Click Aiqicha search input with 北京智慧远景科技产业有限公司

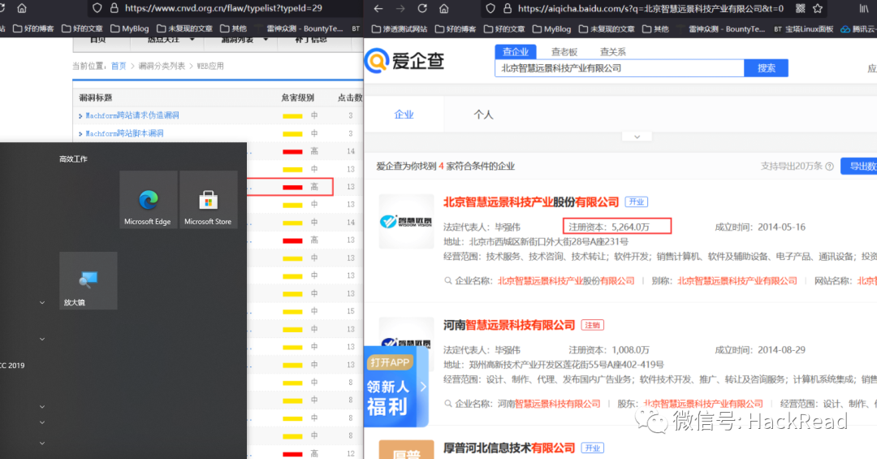coord(619,67)
